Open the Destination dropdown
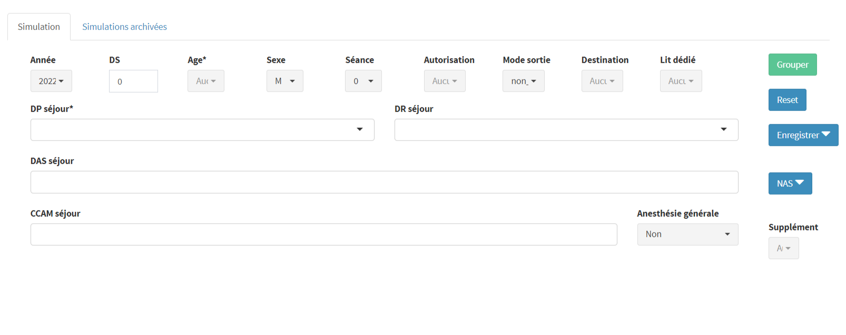 pos(602,81)
